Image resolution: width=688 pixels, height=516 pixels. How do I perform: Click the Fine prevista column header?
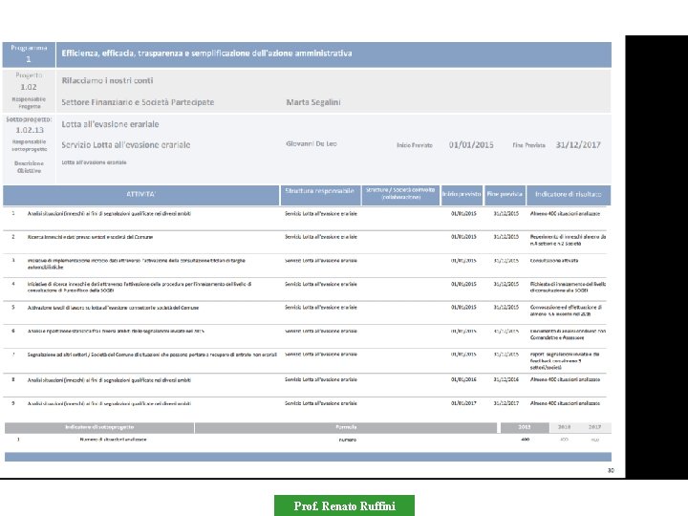click(x=505, y=195)
